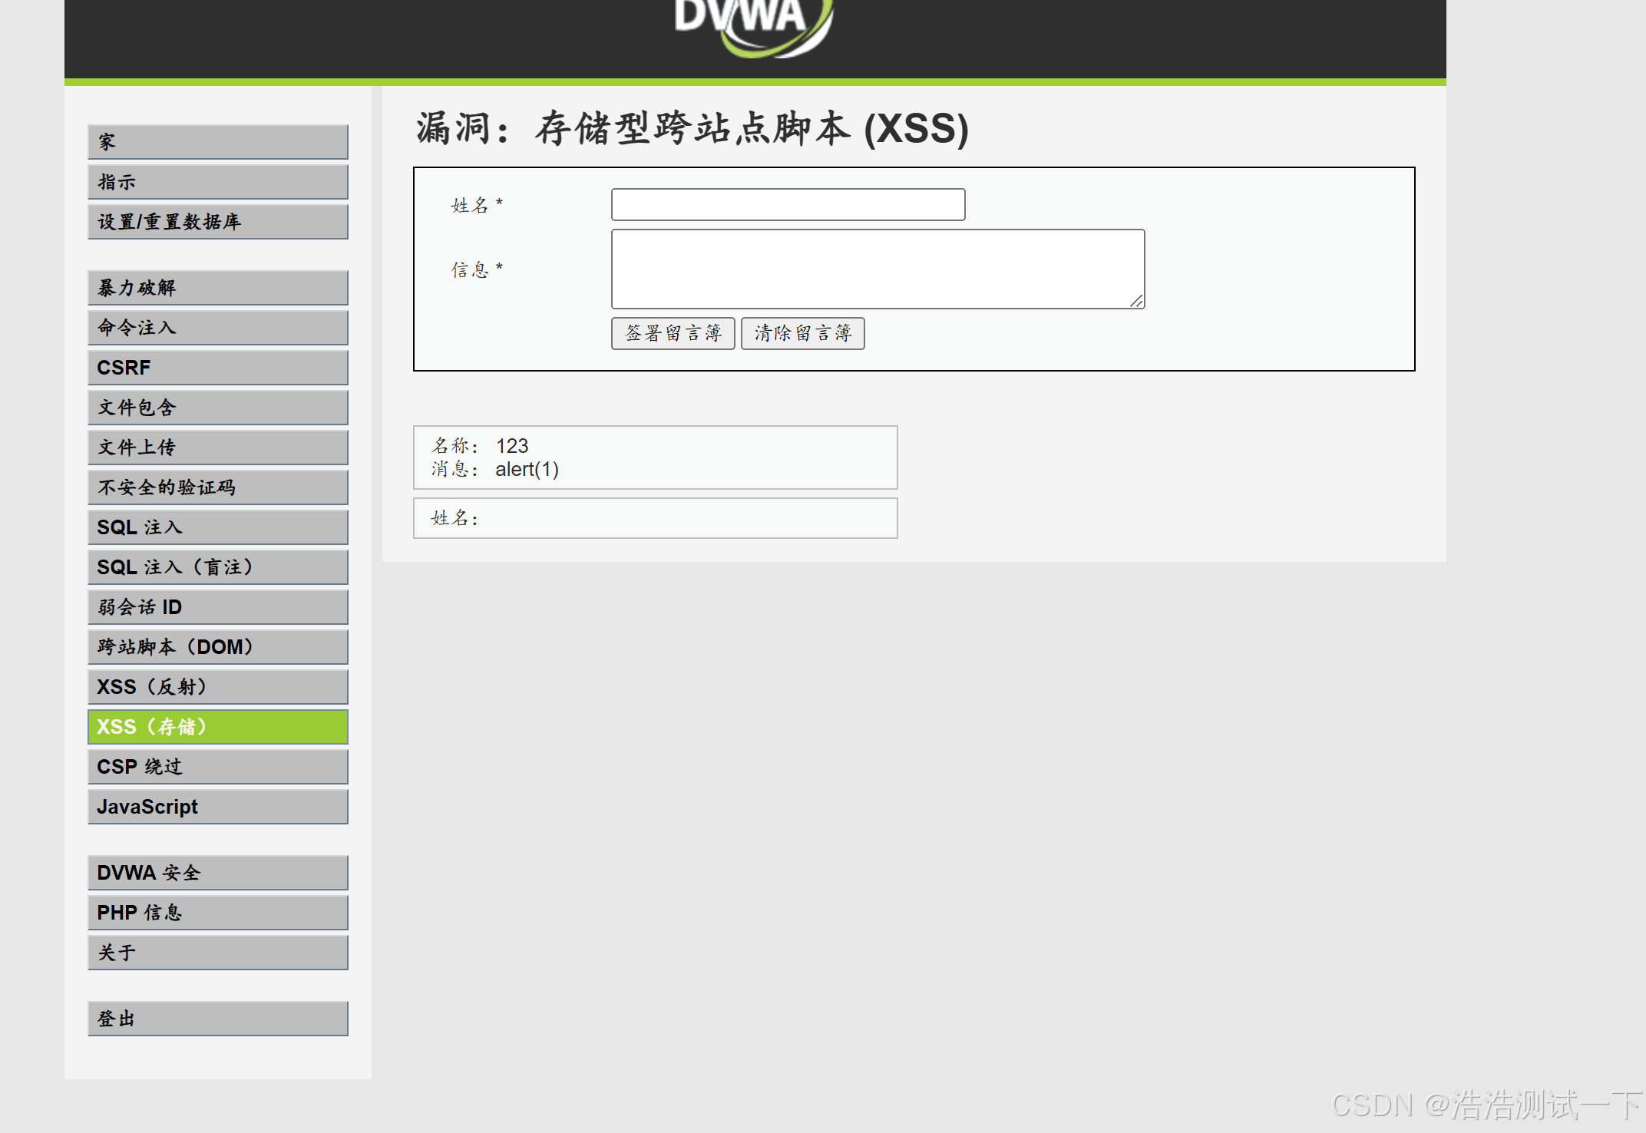Viewport: 1646px width, 1133px height.
Task: Focus the 姓名 name input field
Action: [788, 205]
